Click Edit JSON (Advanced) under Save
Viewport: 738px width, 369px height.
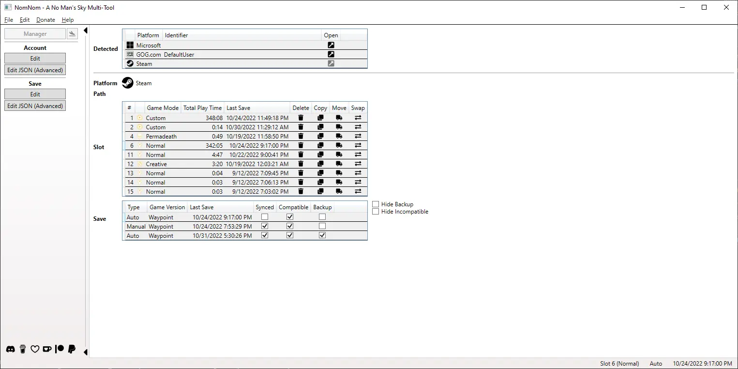tap(35, 106)
